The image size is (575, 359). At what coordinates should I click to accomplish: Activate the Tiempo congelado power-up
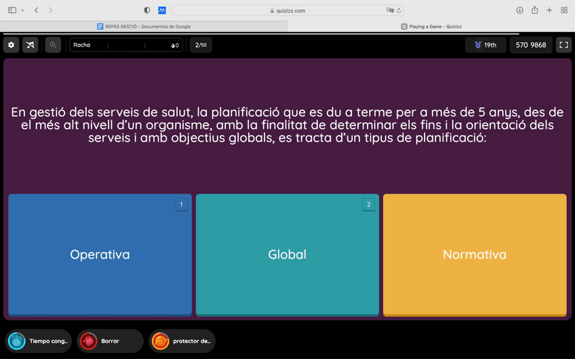39,341
